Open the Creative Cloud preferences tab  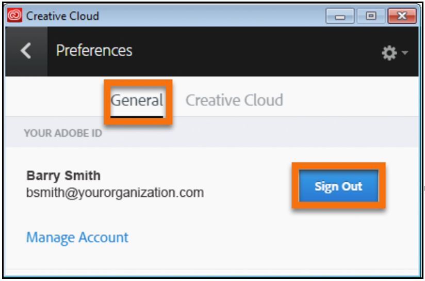(x=234, y=100)
